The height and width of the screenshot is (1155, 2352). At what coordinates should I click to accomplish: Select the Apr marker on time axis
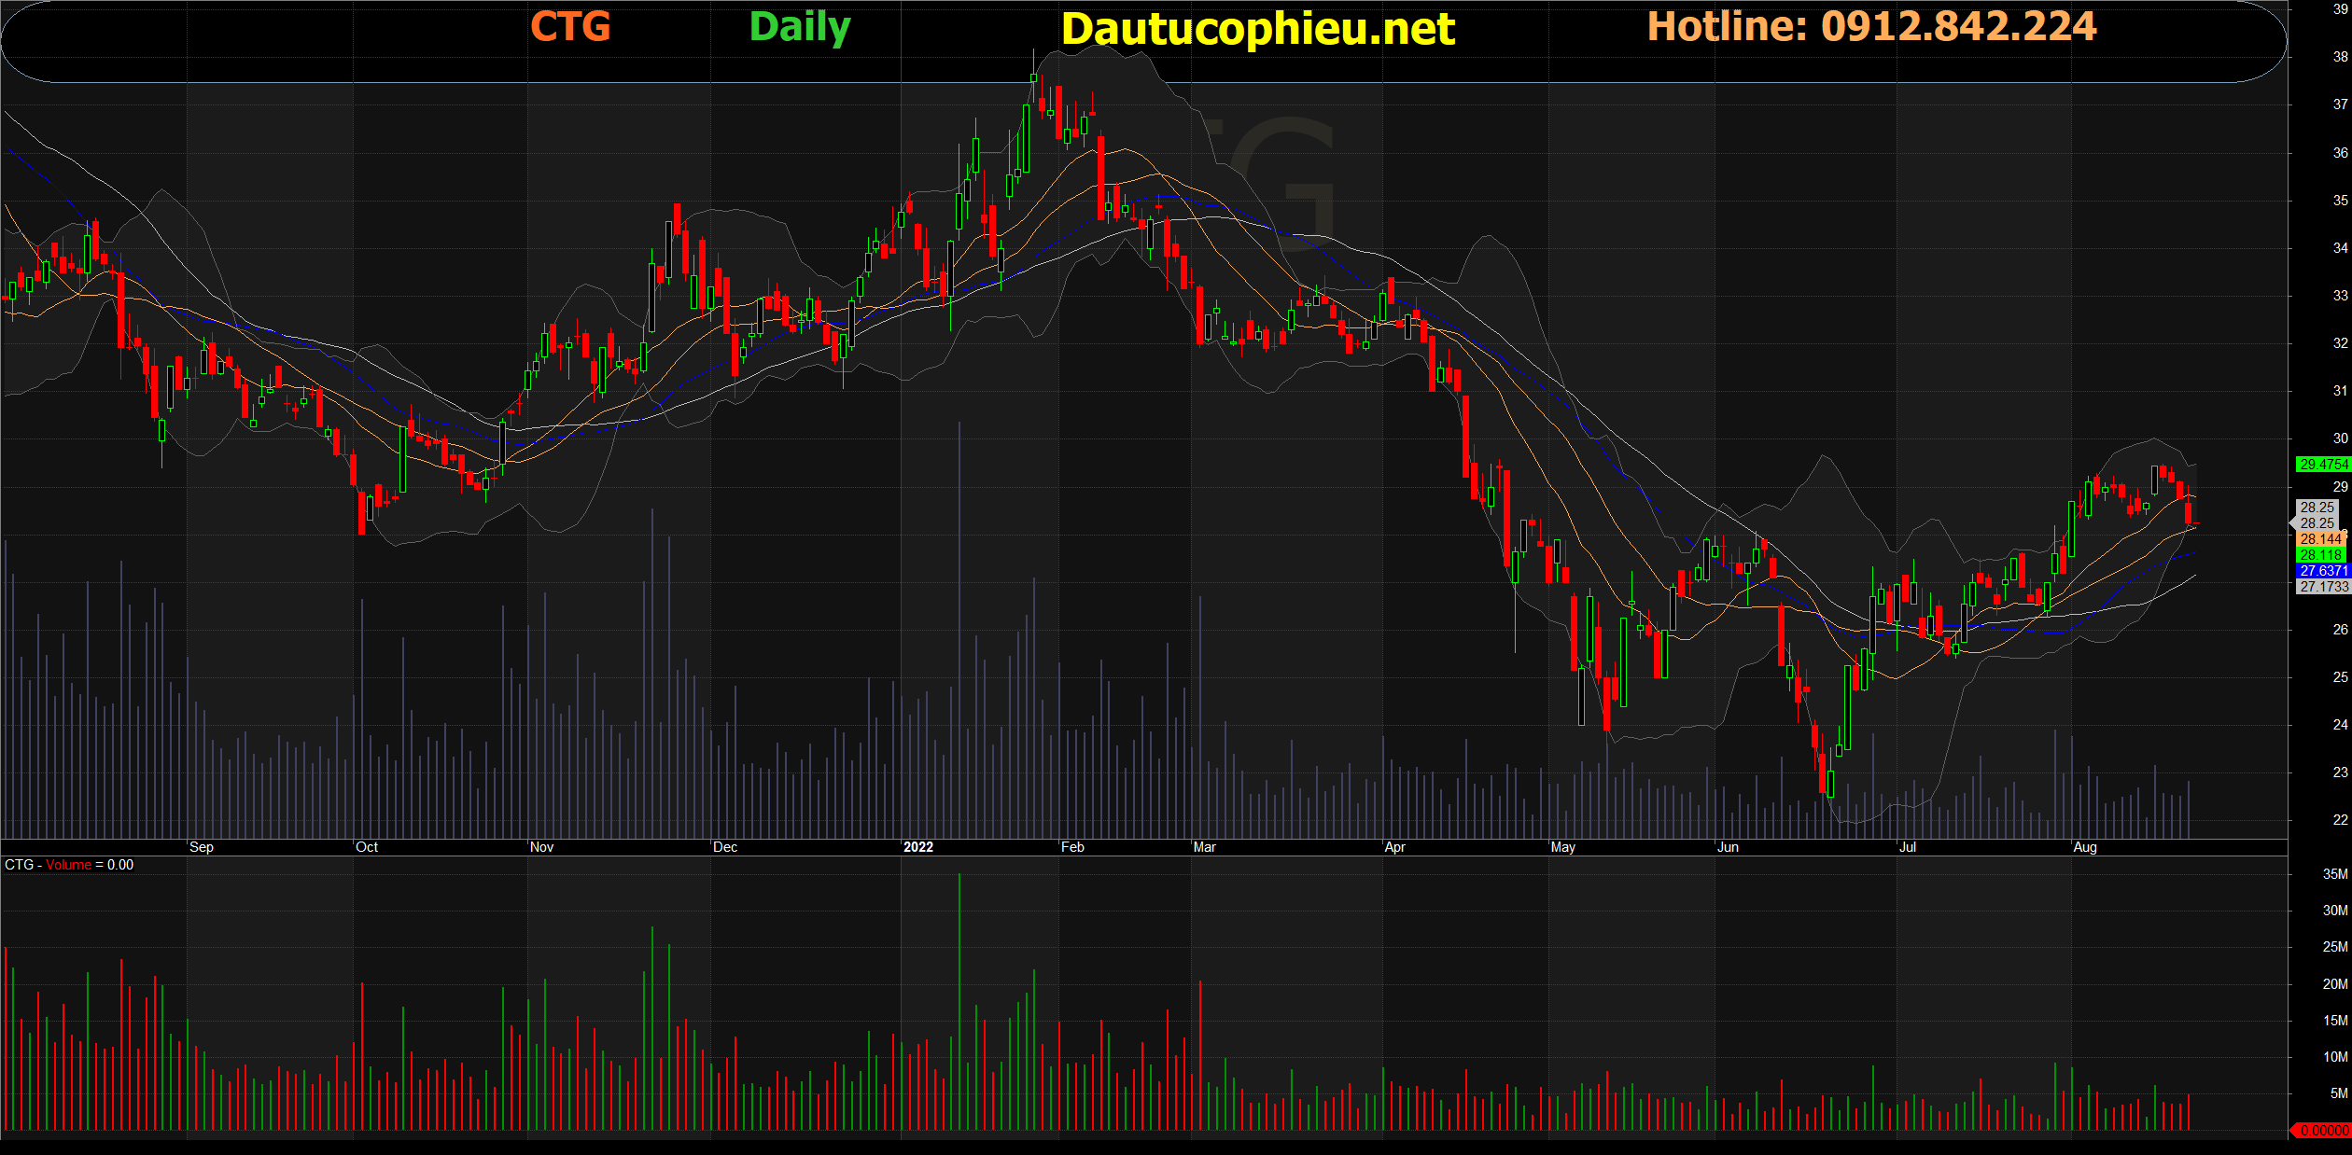pos(1394,847)
